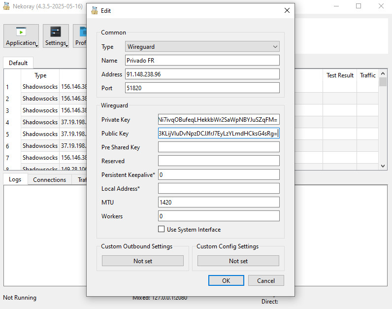This screenshot has width=392, height=309.
Task: Expand the Type Wireguard dropdown
Action: click(202, 47)
